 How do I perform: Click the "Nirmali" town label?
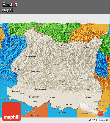[27, 111]
